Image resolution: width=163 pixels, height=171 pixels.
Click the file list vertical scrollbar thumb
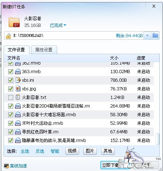coord(157,139)
